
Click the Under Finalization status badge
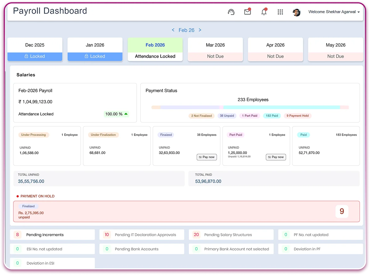click(103, 135)
